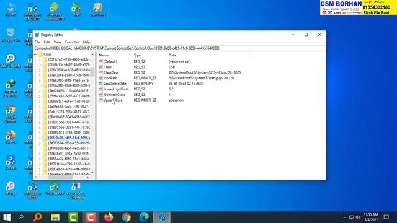Select the {2a9fe532-0cdc key
This screenshot has width=397, height=223.
pyautogui.click(x=69, y=107)
